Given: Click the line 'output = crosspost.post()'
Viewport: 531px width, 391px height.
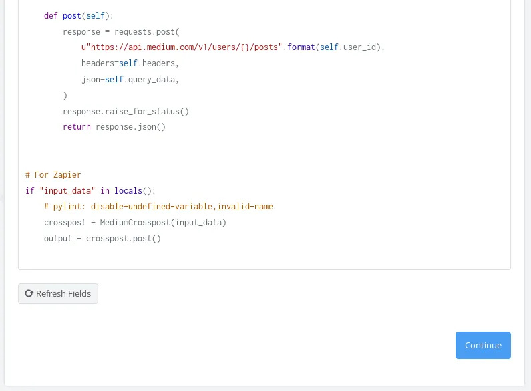Looking at the screenshot, I should tap(102, 239).
